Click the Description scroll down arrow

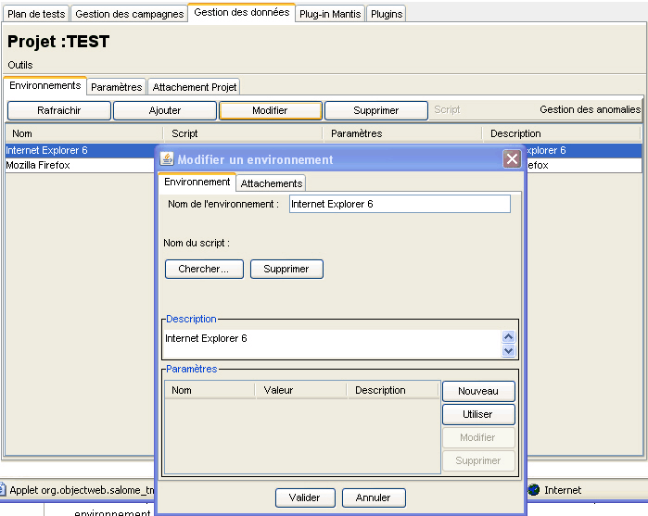tap(508, 351)
